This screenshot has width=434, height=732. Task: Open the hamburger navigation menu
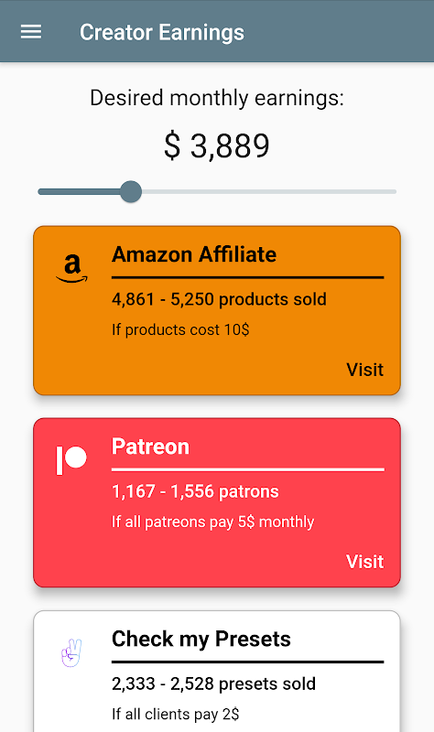pyautogui.click(x=31, y=32)
